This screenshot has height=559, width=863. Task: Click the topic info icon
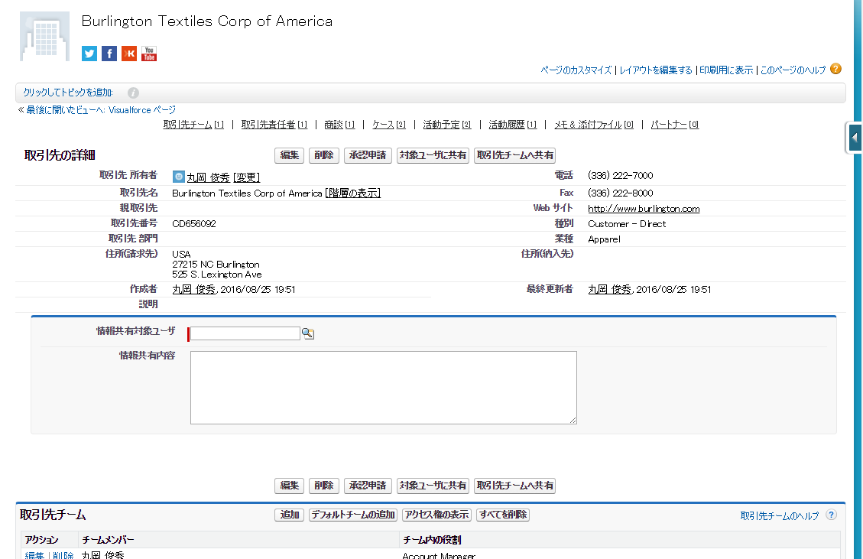pyautogui.click(x=133, y=93)
